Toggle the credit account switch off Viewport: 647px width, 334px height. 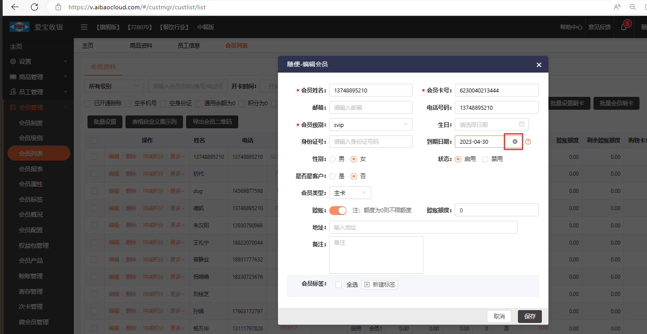tap(338, 210)
